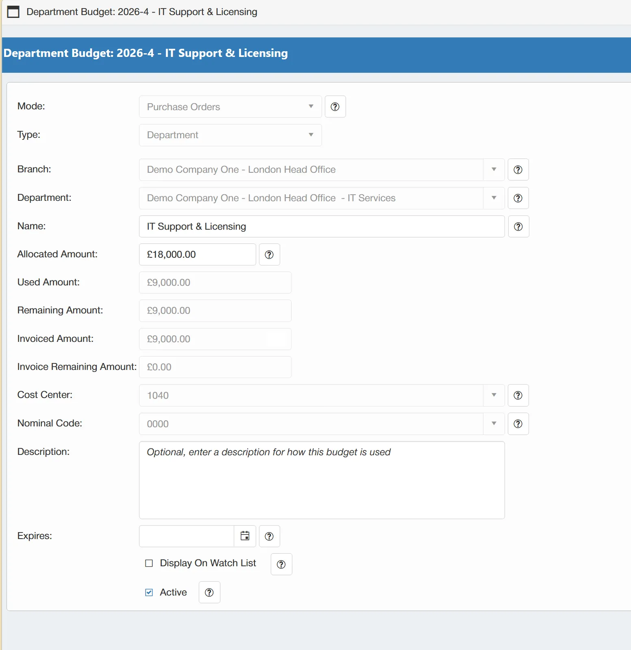This screenshot has width=631, height=650.
Task: Open help for the Mode field
Action: click(335, 107)
